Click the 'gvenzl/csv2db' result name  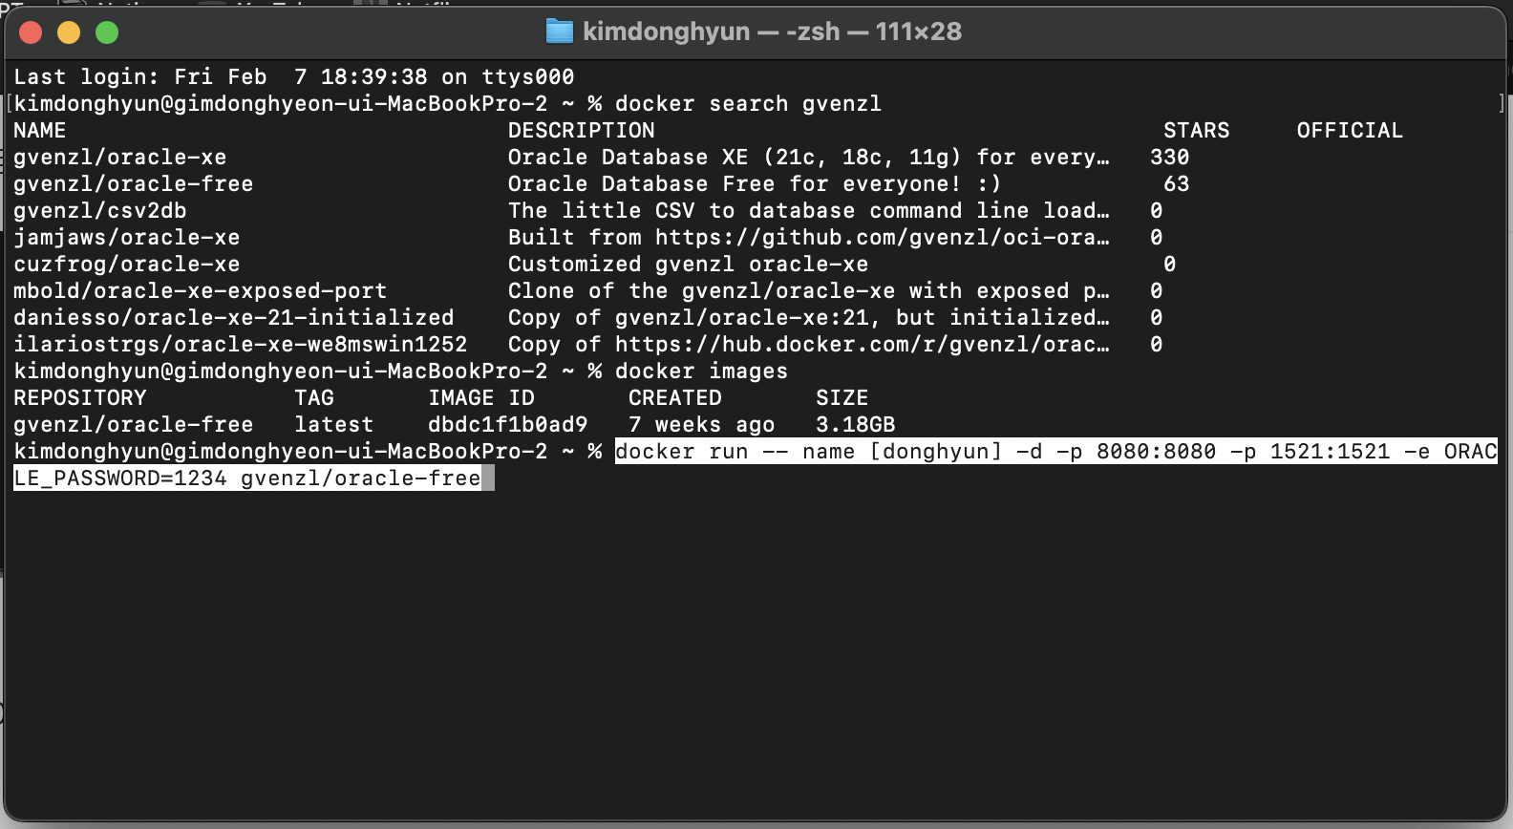[x=100, y=210]
